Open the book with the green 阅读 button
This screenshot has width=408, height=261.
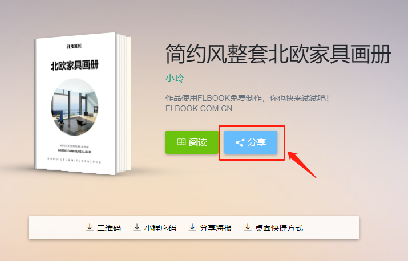pyautogui.click(x=192, y=142)
